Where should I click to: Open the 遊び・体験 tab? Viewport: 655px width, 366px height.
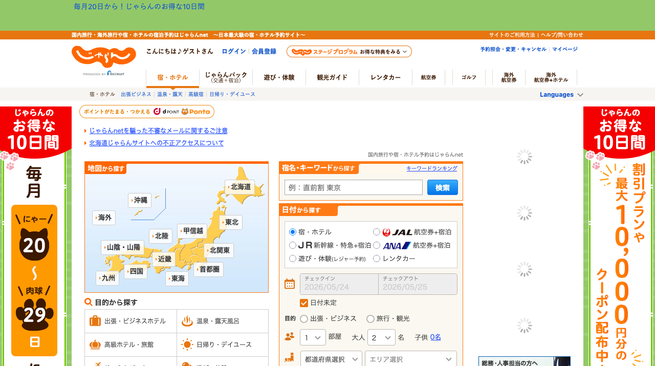pyautogui.click(x=279, y=77)
